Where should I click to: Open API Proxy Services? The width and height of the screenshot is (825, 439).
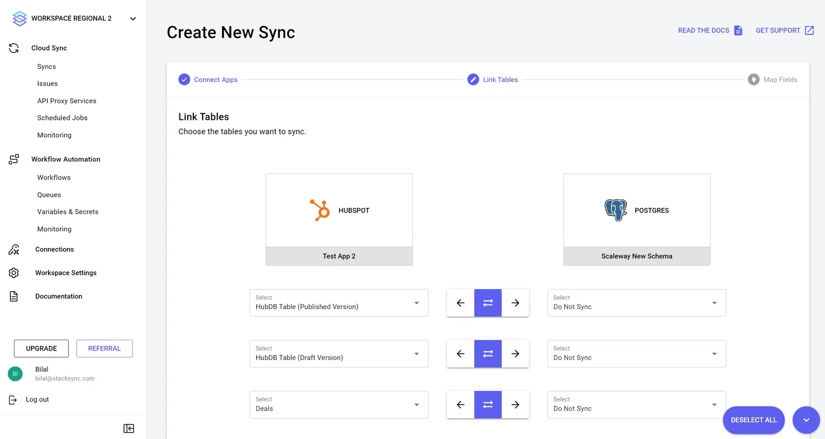tap(67, 101)
